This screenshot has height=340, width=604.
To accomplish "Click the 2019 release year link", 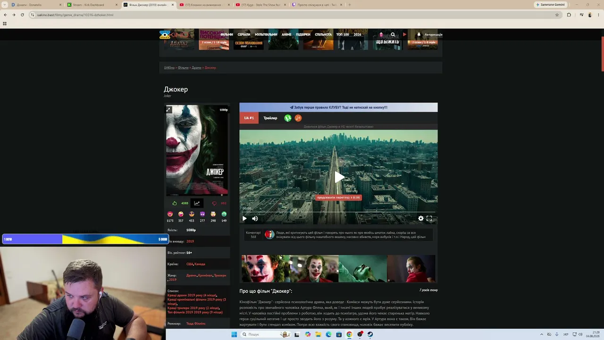I will pos(190,241).
